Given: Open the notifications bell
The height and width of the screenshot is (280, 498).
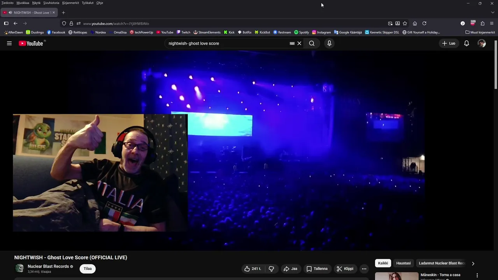Looking at the screenshot, I should (466, 43).
